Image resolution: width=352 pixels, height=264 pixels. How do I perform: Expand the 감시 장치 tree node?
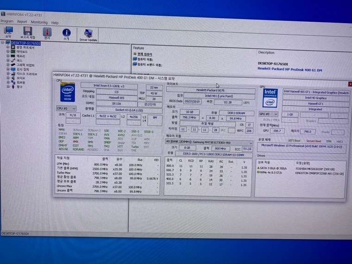[8, 69]
